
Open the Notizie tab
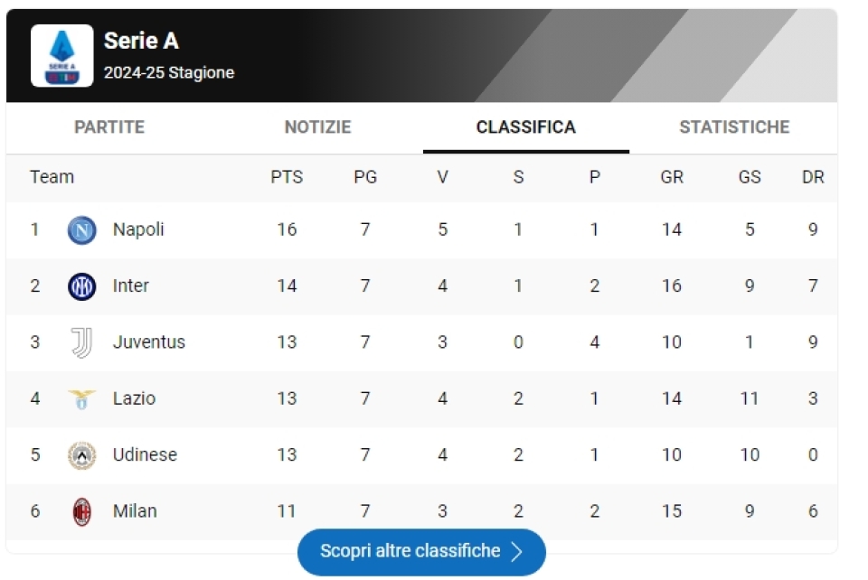tap(317, 127)
